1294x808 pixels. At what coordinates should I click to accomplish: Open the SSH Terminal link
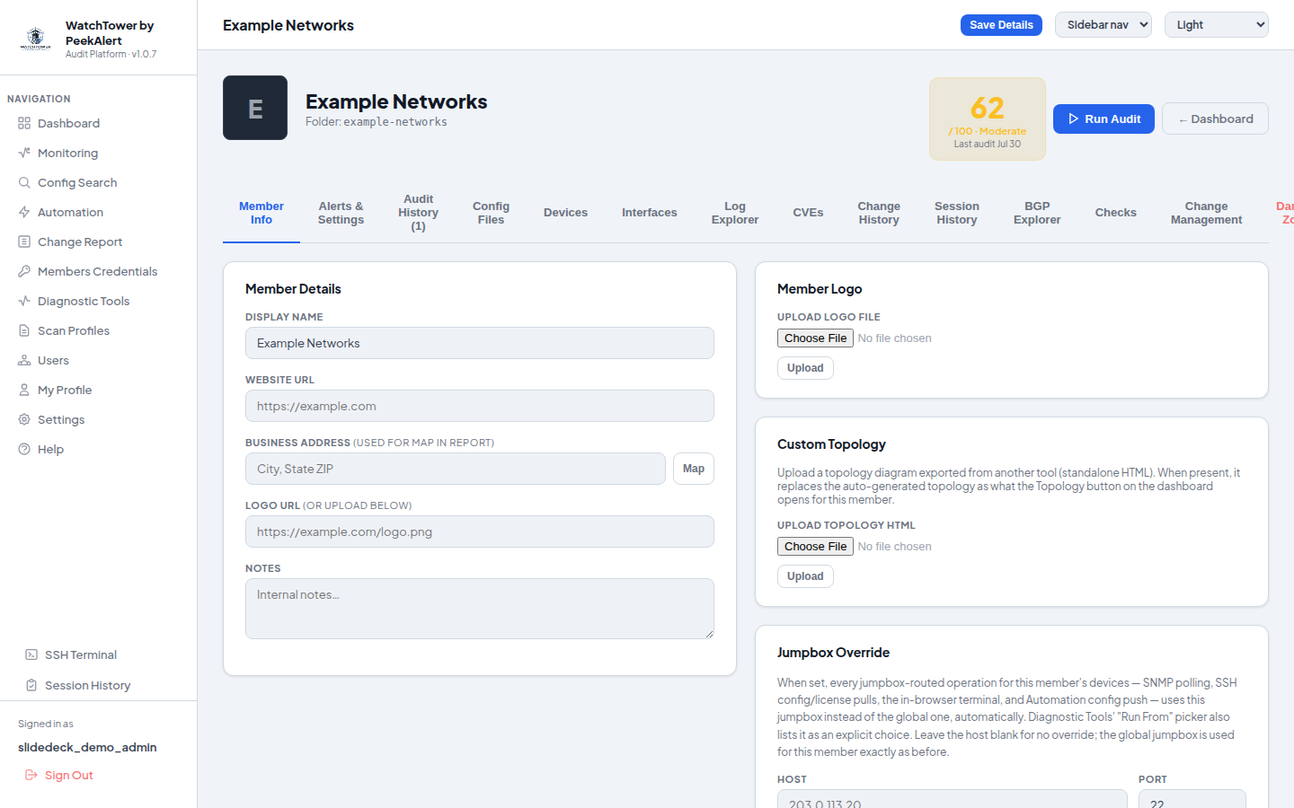99,654
